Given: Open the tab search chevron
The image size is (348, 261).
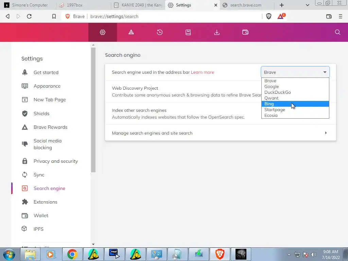Looking at the screenshot, I should [x=307, y=5].
